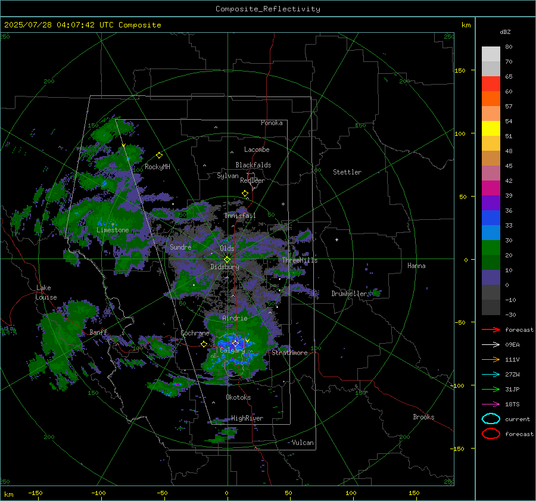Pick the light blue swatch near 33 dBZ

point(491,232)
